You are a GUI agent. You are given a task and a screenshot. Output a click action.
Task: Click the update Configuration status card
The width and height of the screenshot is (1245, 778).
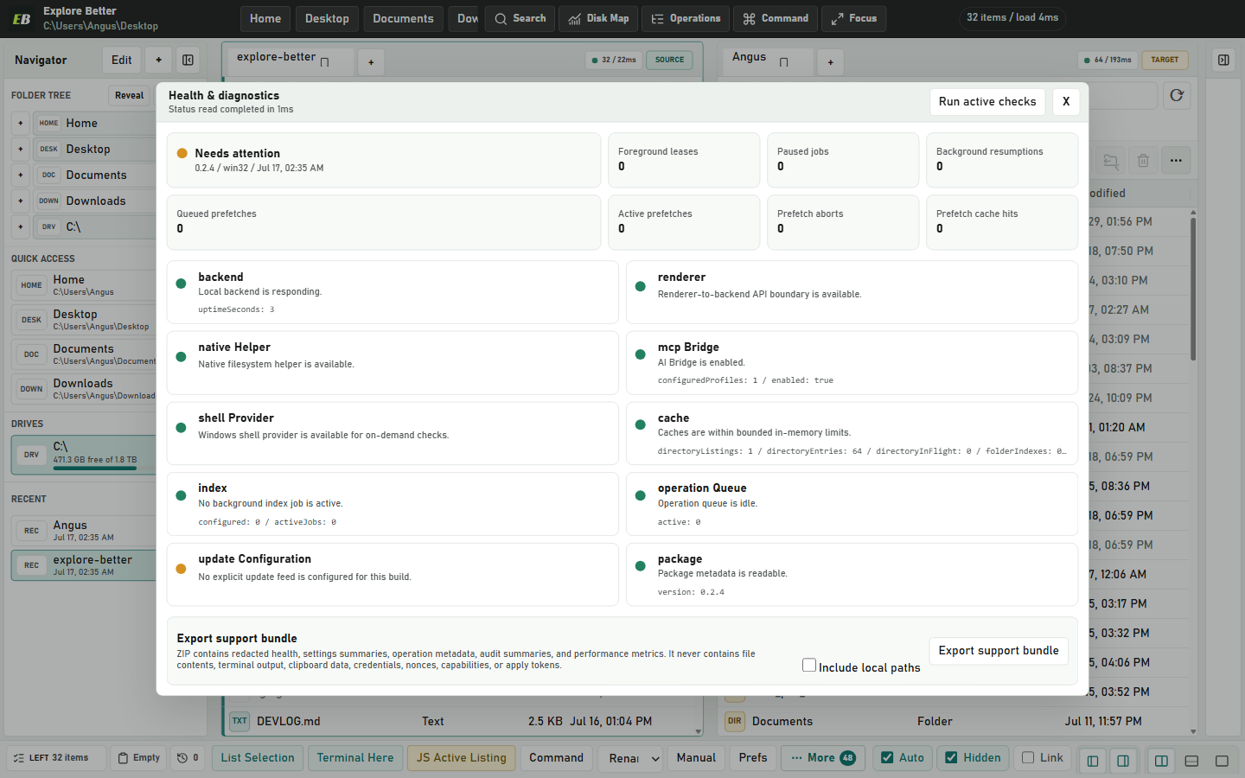pos(393,575)
